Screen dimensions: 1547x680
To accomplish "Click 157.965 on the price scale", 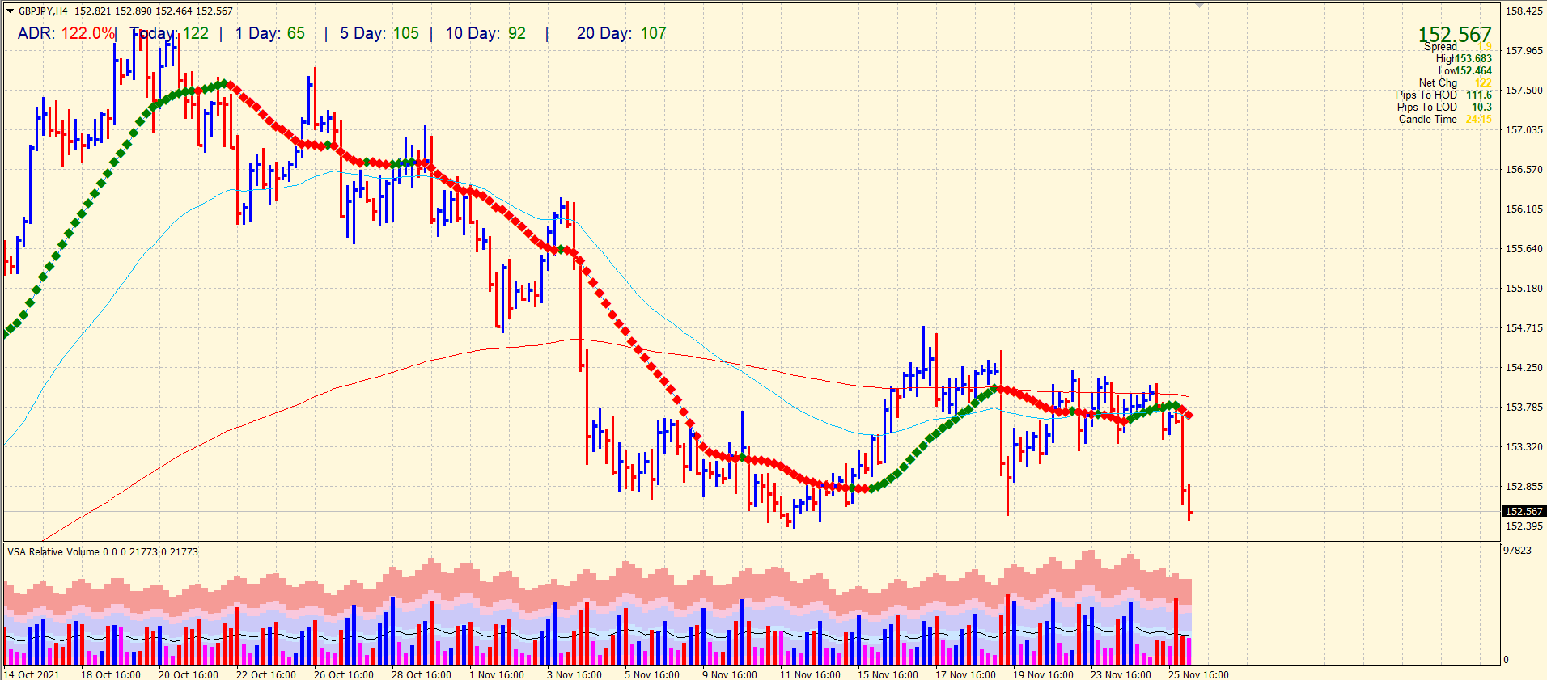I will click(1524, 51).
